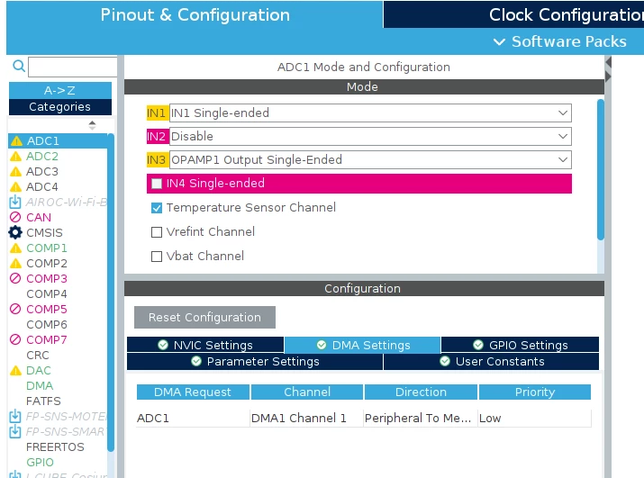Click the disabled icon beside COMP3
The width and height of the screenshot is (644, 478).
[x=15, y=278]
